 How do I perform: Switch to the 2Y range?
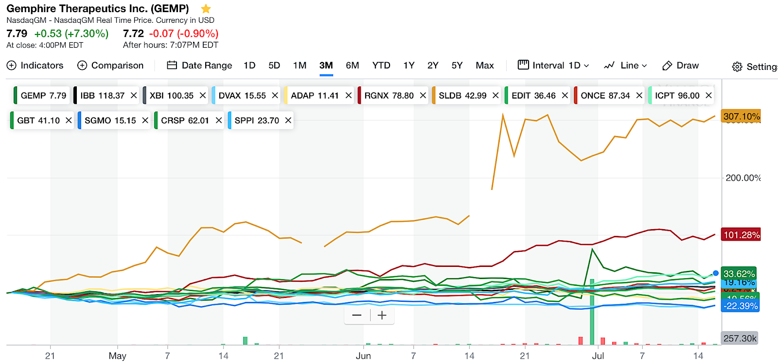point(433,66)
